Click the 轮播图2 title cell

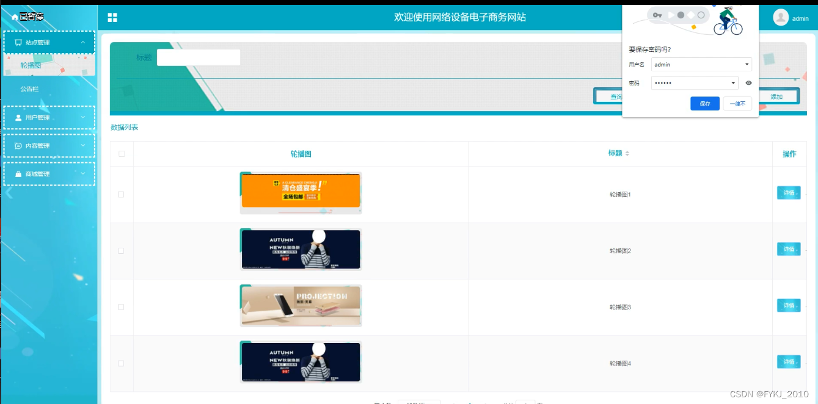[620, 251]
